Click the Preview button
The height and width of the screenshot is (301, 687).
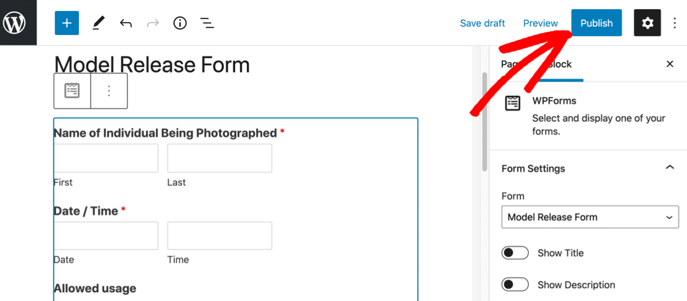(540, 23)
